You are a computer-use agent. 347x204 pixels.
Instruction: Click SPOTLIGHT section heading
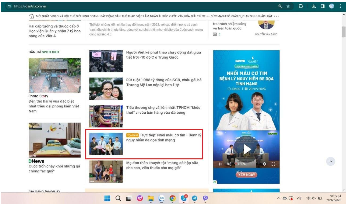click(x=51, y=52)
